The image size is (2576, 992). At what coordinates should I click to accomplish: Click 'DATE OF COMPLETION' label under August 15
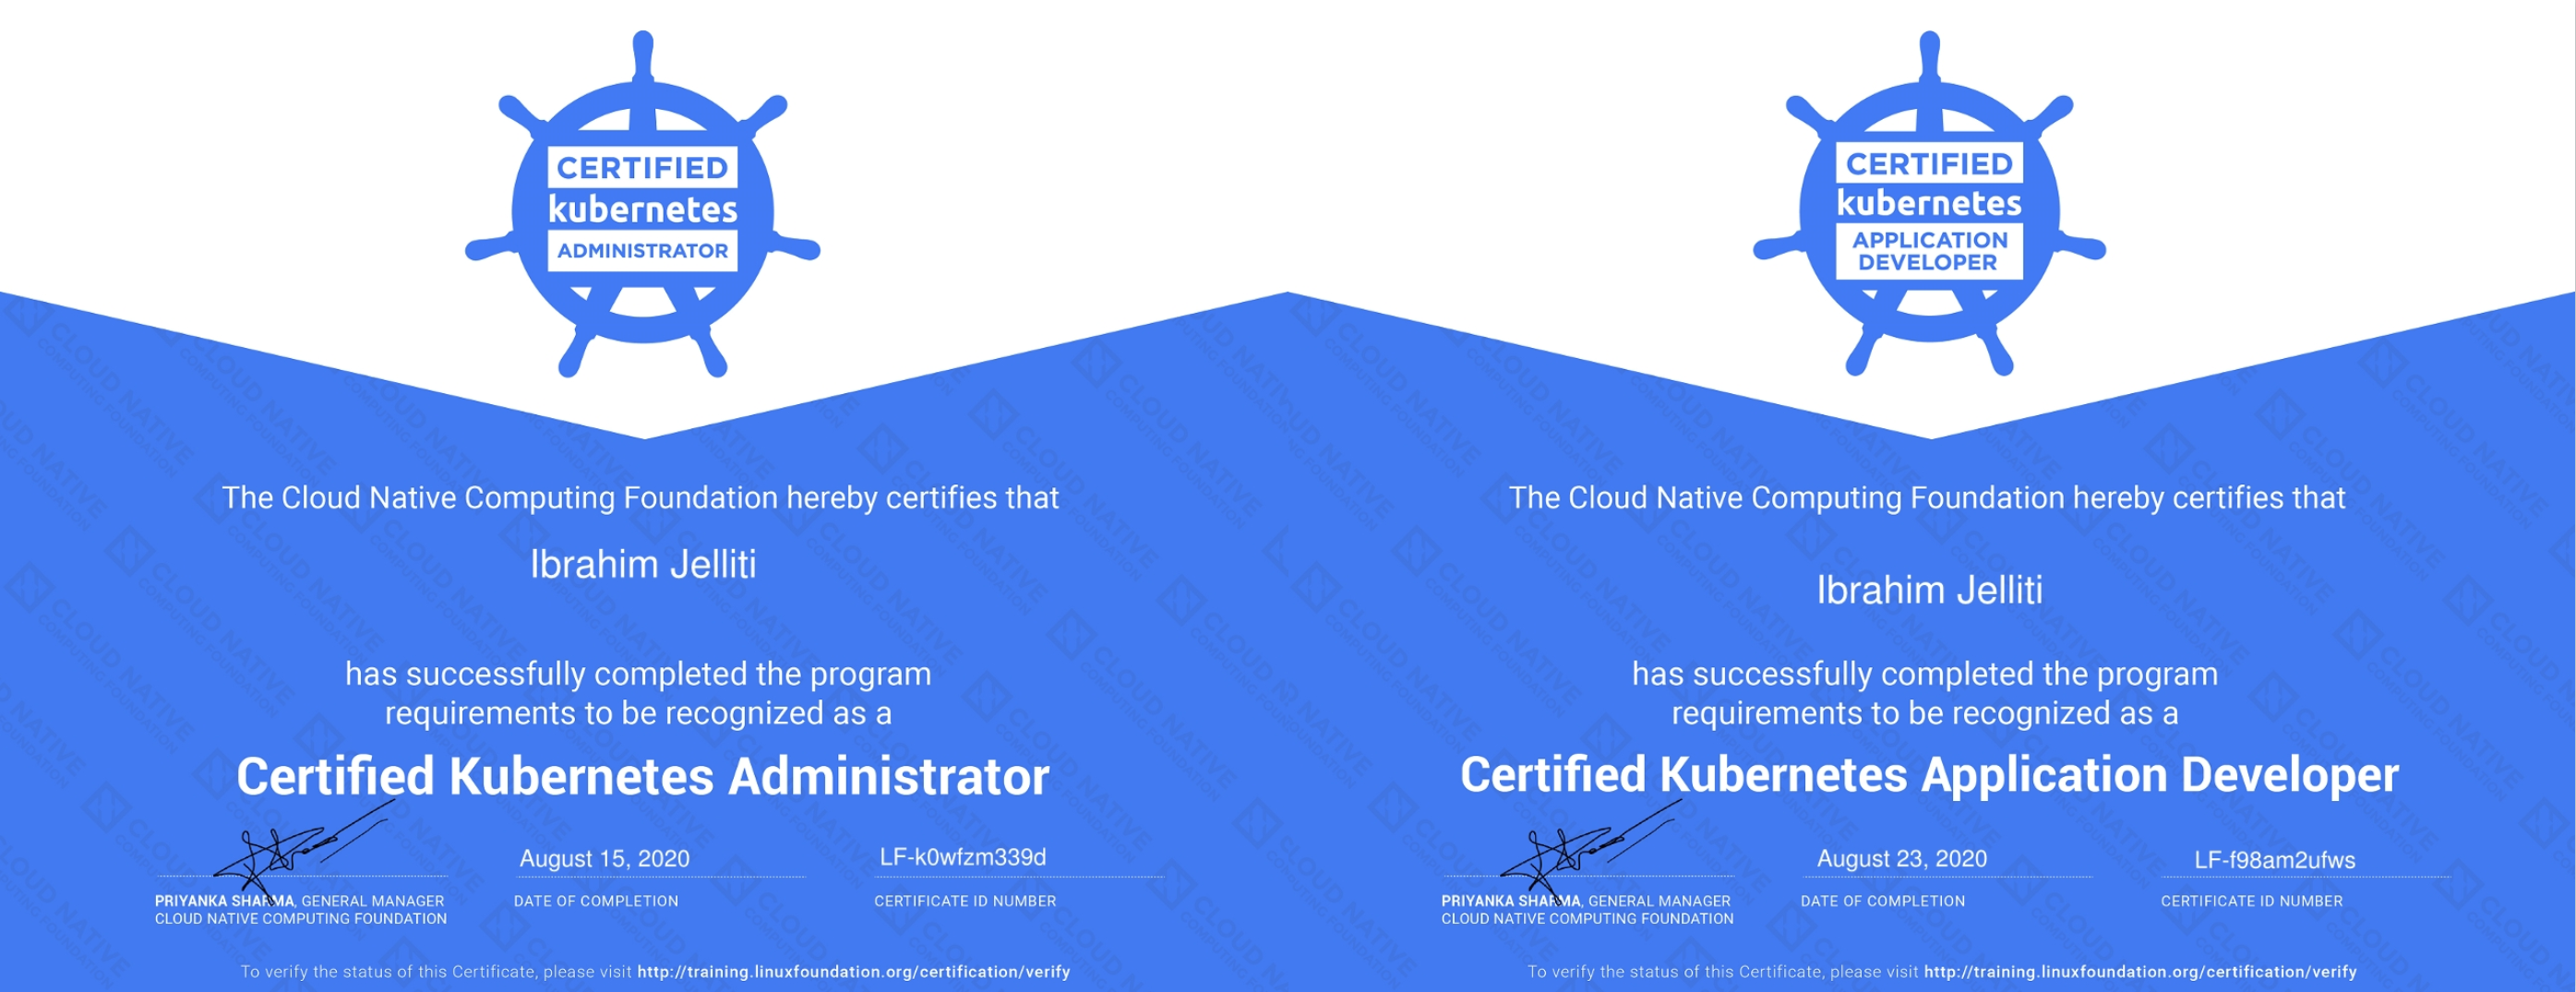click(x=596, y=901)
